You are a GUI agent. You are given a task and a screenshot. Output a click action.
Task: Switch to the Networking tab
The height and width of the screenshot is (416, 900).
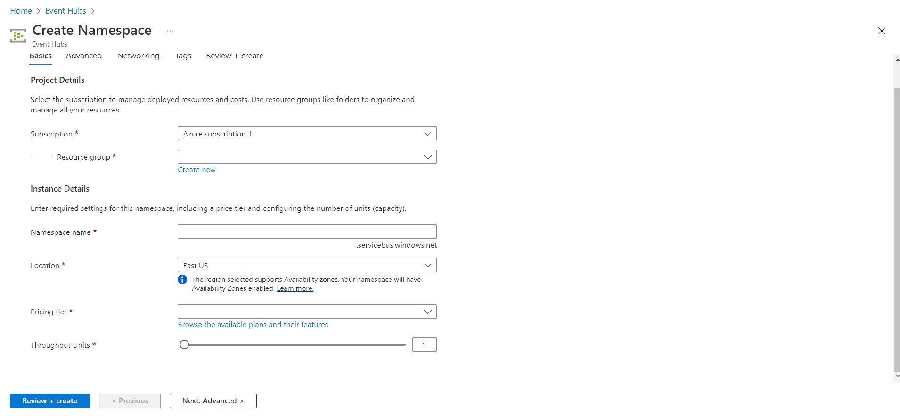[x=138, y=56]
